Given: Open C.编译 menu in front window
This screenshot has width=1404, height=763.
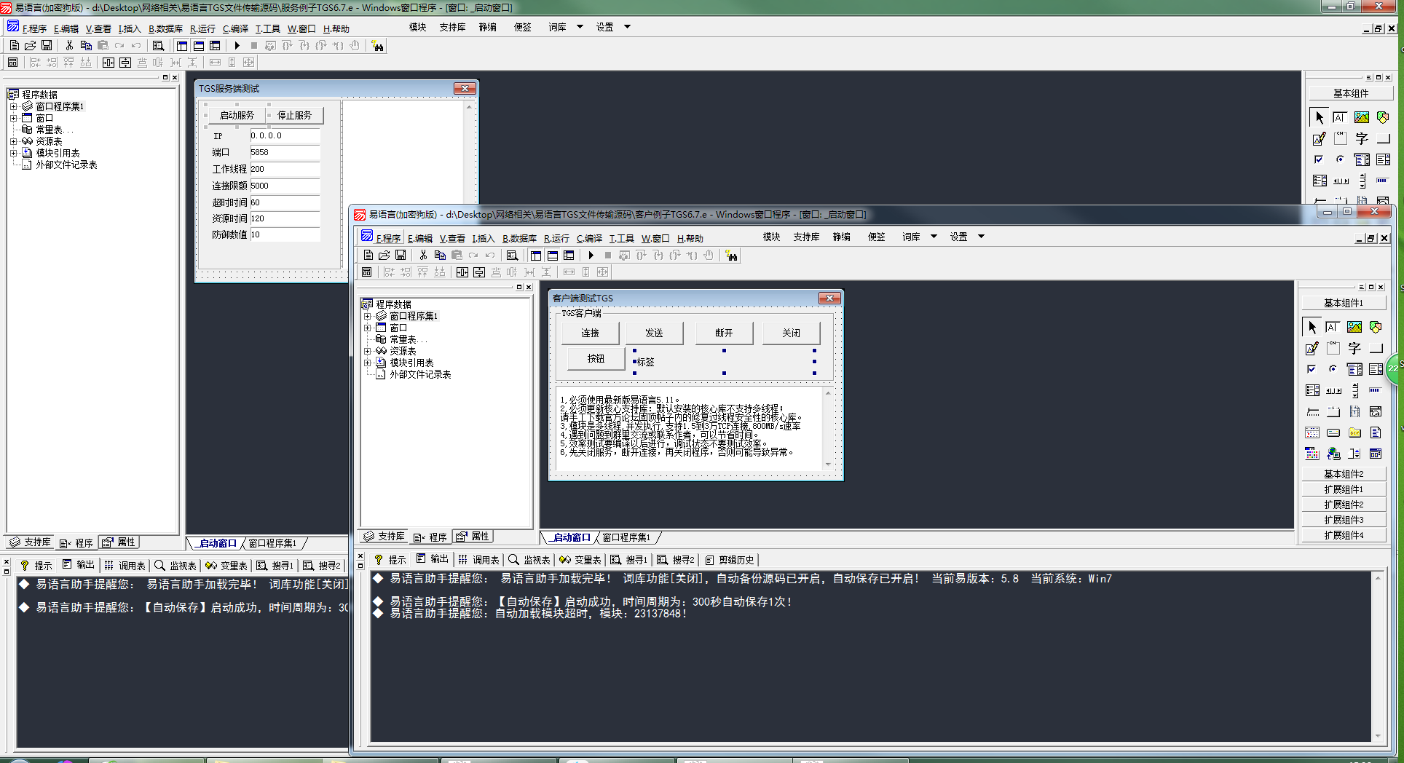Looking at the screenshot, I should tap(589, 238).
